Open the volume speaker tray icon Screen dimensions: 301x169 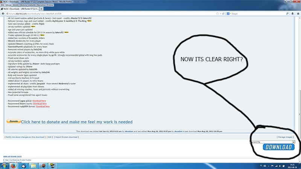(280, 166)
